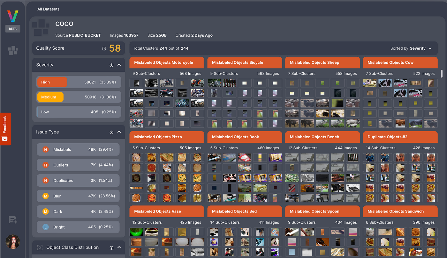447x258 pixels.
Task: Open Mislabeled Objects Sandwich cluster
Action: click(400, 211)
